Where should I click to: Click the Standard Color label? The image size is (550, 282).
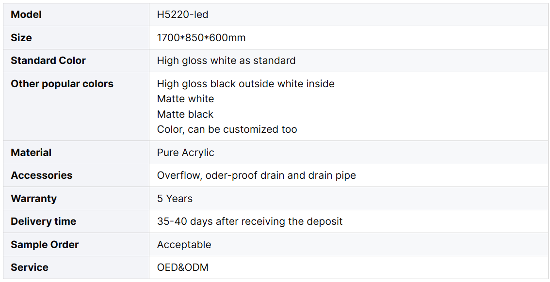click(48, 61)
